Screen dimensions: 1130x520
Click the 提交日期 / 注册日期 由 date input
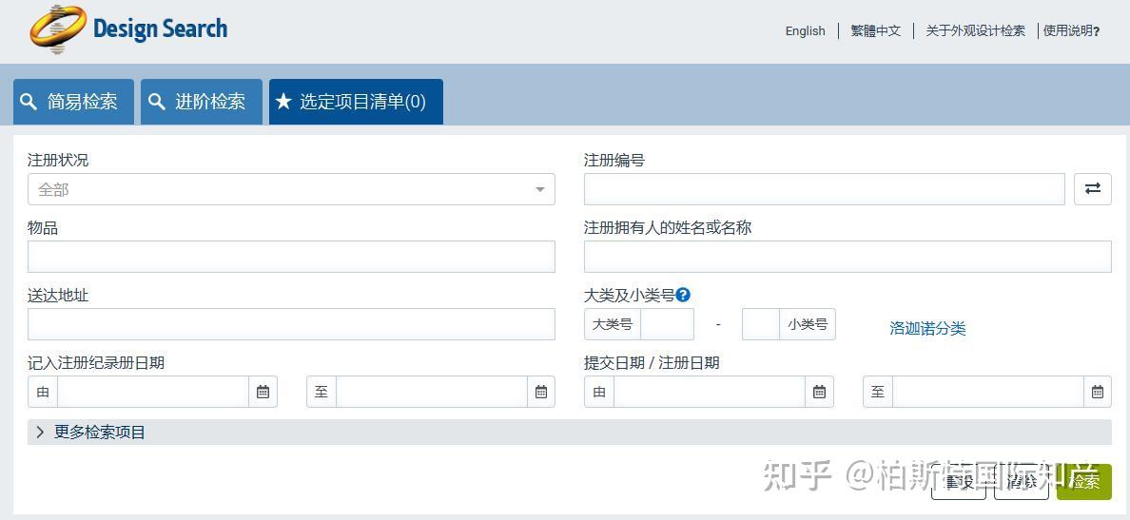[x=710, y=392]
